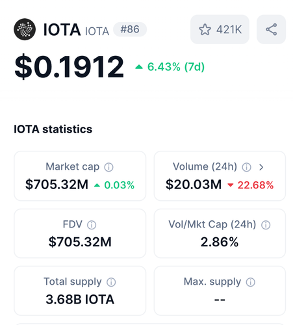Click the 2.86% Vol/Mkt Cap value

click(x=220, y=242)
